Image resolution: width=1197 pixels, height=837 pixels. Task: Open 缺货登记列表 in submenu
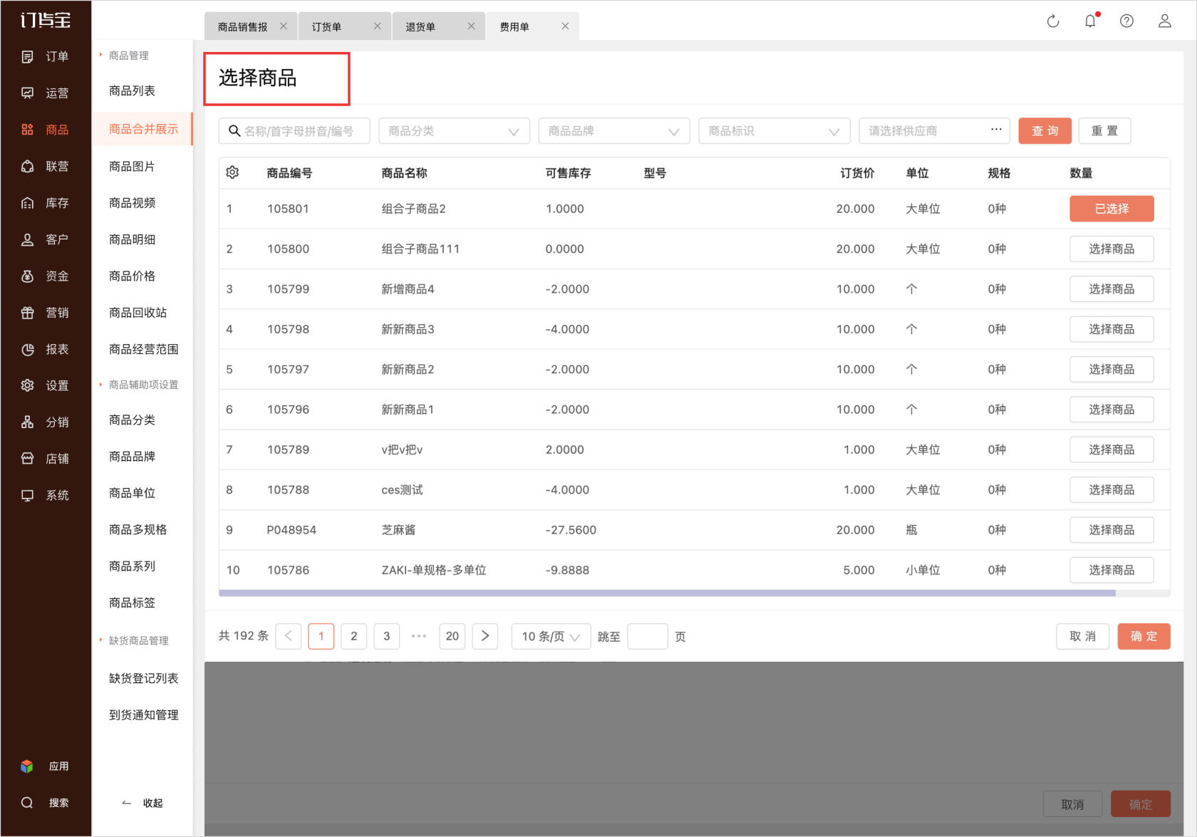142,678
